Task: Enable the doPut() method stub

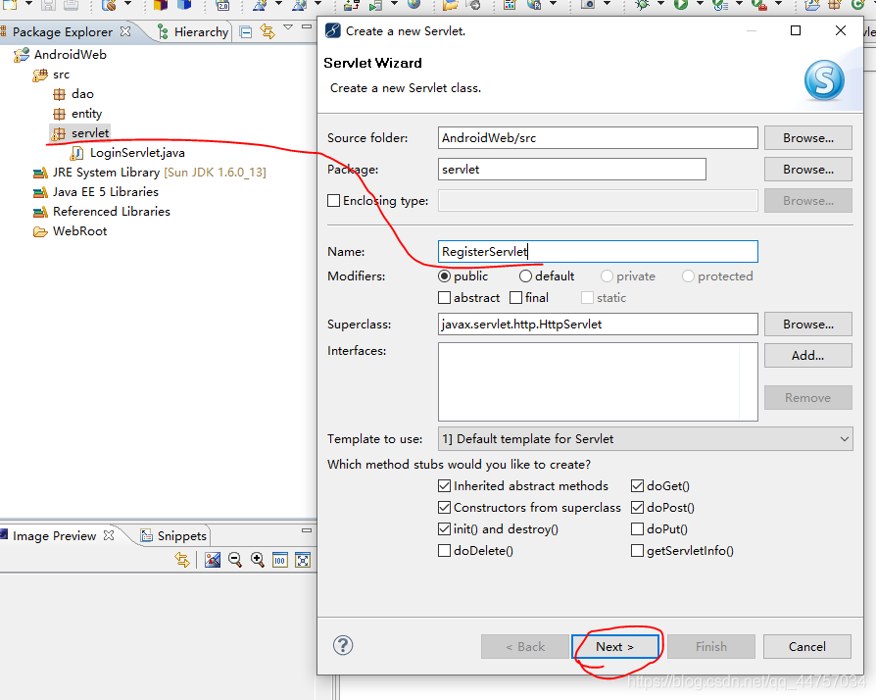Action: [638, 528]
